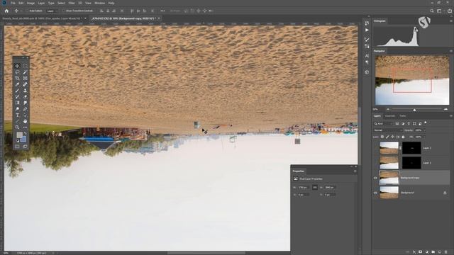Click the foreground color swatch
Image resolution: width=454 pixels, height=255 pixels.
(x=19, y=135)
